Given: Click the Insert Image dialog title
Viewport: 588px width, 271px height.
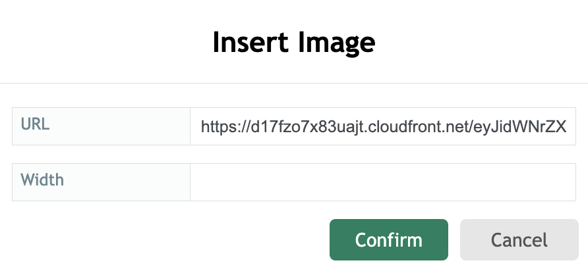Looking at the screenshot, I should (x=293, y=42).
